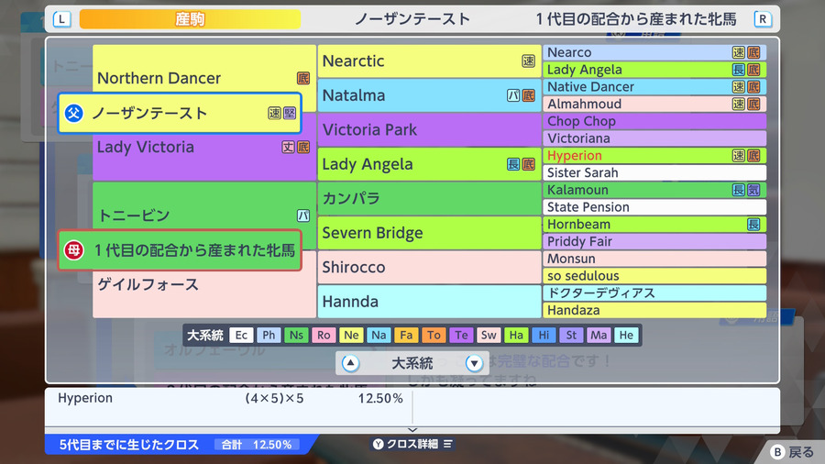
Task: Select the St lineage swatch
Action: pyautogui.click(x=571, y=335)
